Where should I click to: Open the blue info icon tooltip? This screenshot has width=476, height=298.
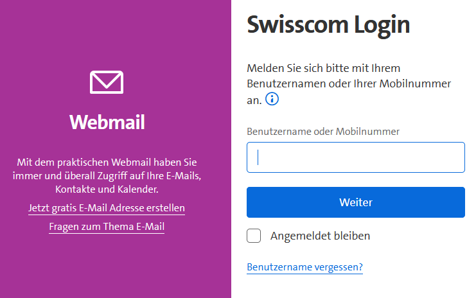[x=272, y=99]
